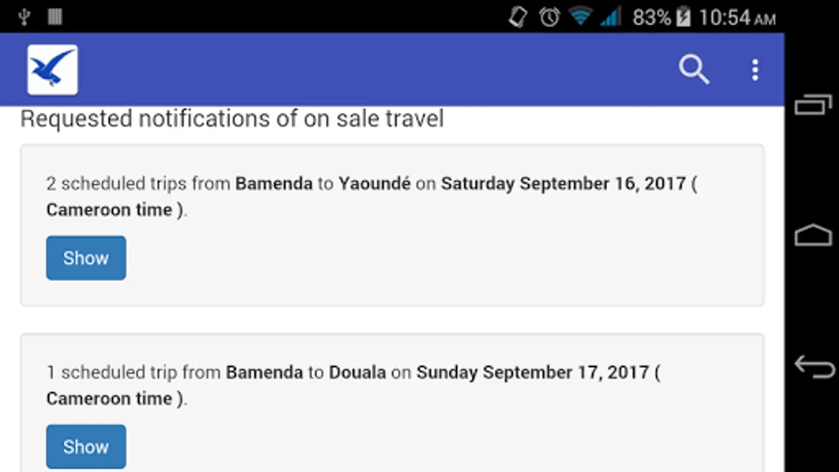Tap the Requested notifications heading

tap(232, 119)
